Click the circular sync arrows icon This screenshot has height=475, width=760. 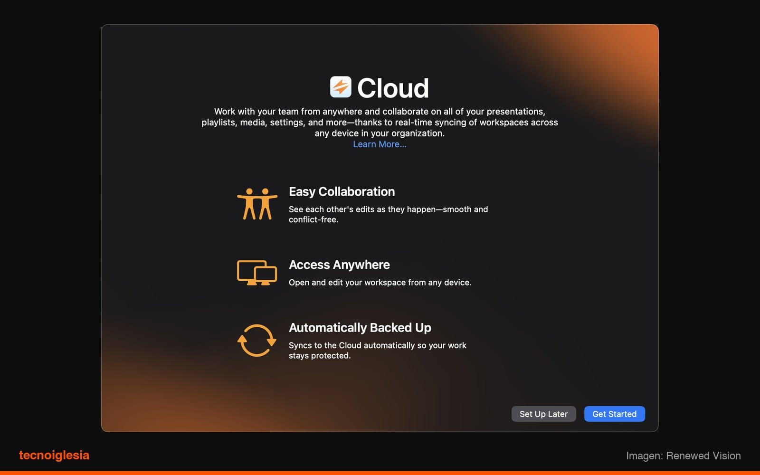pos(256,340)
